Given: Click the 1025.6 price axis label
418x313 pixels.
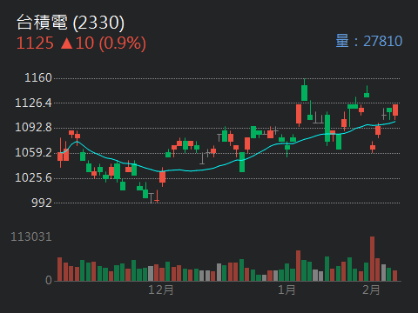Looking at the screenshot, I should [33, 177].
